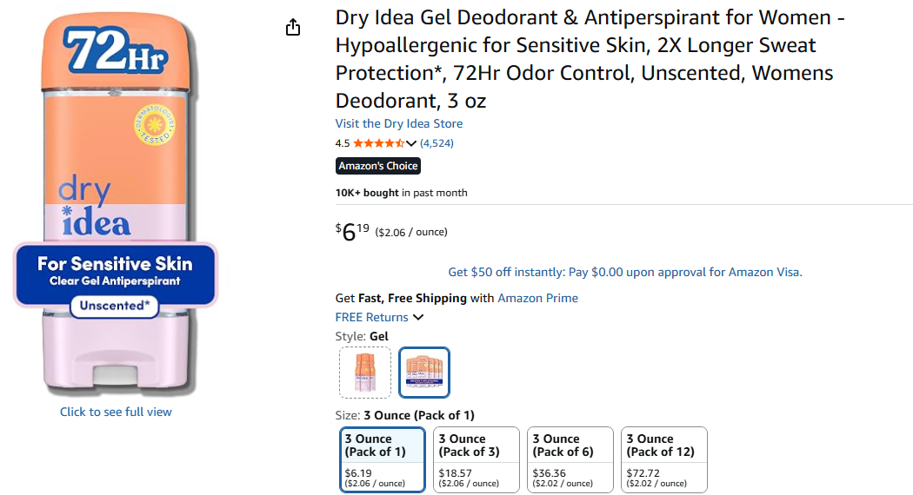
Task: Click the FREE Returns link text
Action: 371,317
